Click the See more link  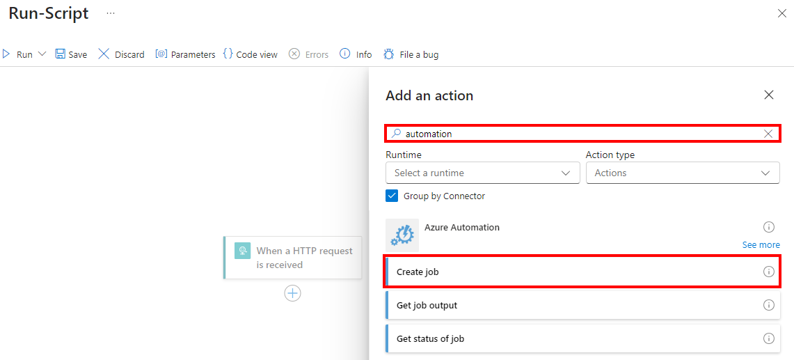point(761,245)
